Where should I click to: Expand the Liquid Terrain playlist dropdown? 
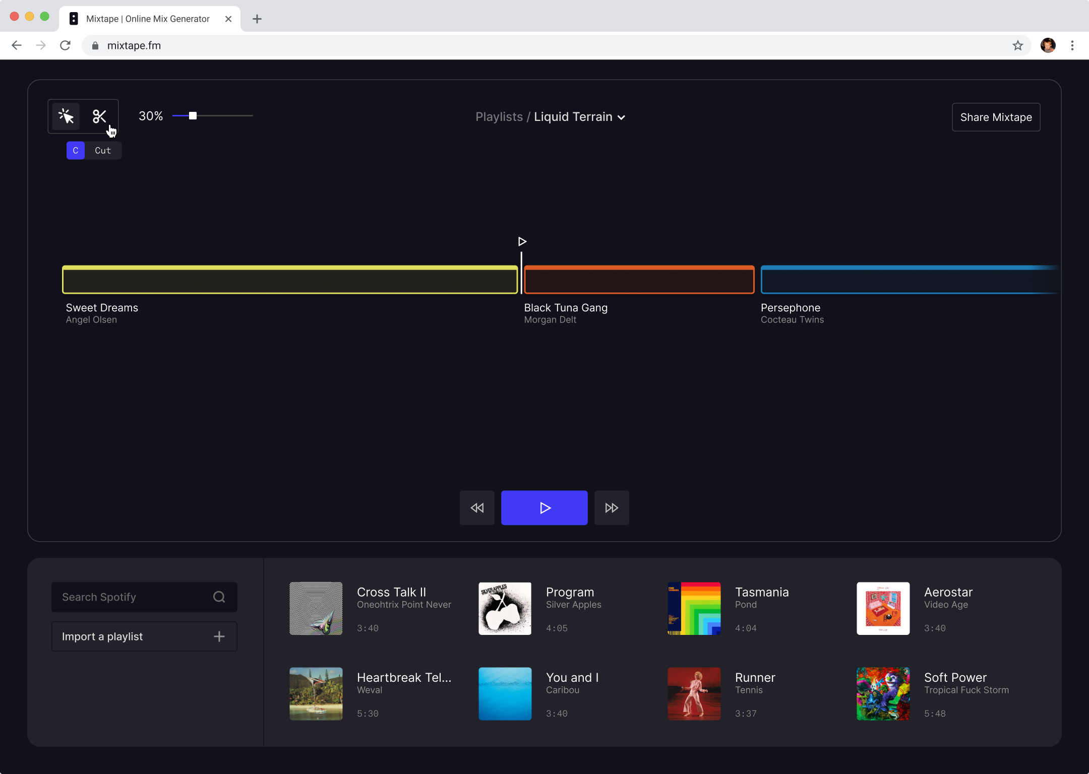(x=621, y=117)
